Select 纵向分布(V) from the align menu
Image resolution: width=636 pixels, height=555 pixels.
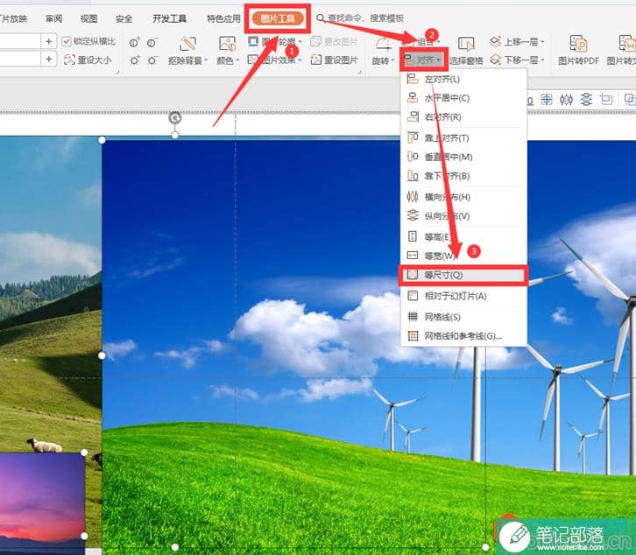point(463,216)
